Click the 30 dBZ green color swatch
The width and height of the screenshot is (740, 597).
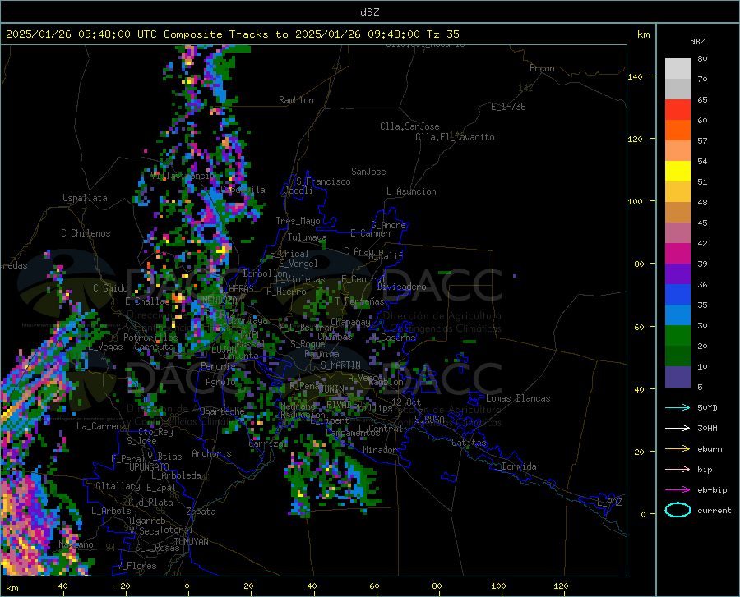[x=678, y=336]
